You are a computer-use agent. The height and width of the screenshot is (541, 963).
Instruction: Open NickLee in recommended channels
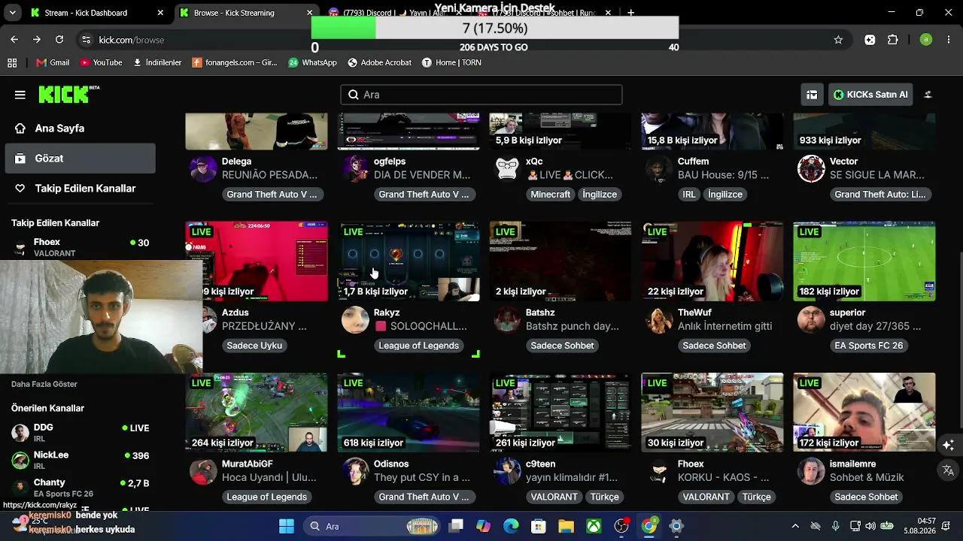click(x=80, y=460)
